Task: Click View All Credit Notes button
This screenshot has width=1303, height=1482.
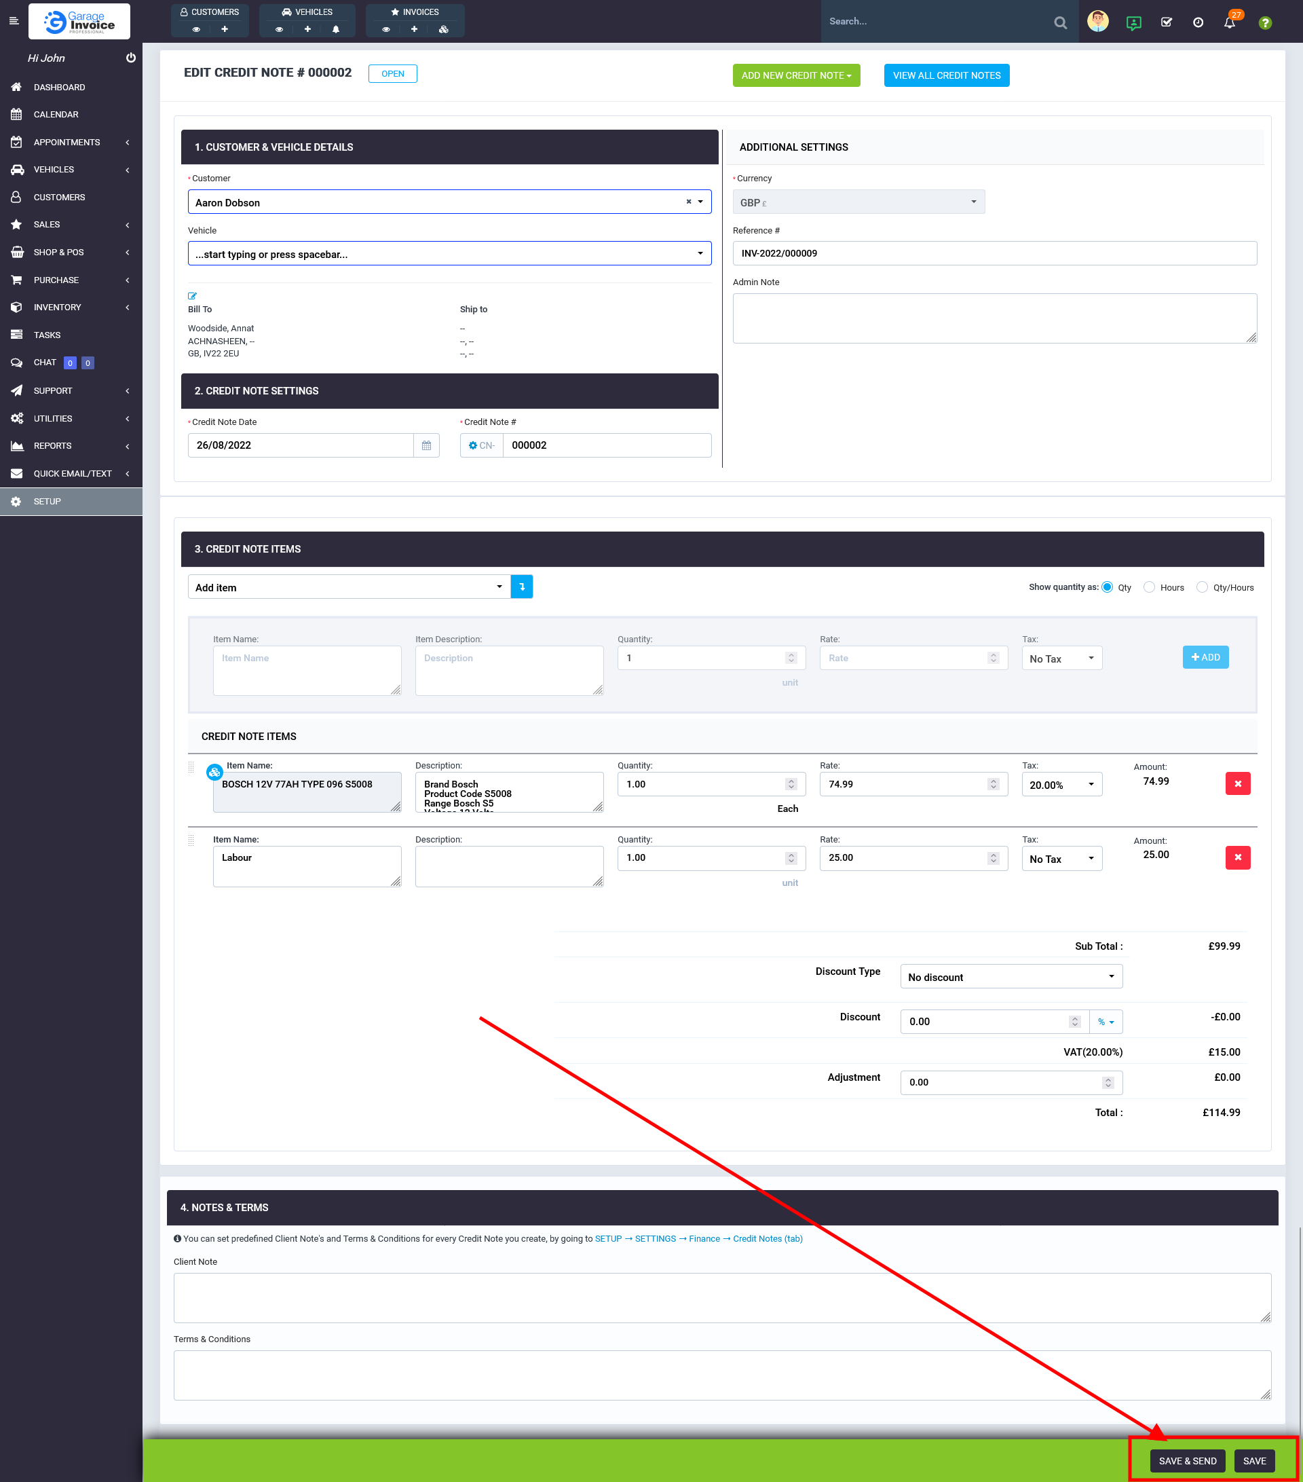Action: (946, 75)
